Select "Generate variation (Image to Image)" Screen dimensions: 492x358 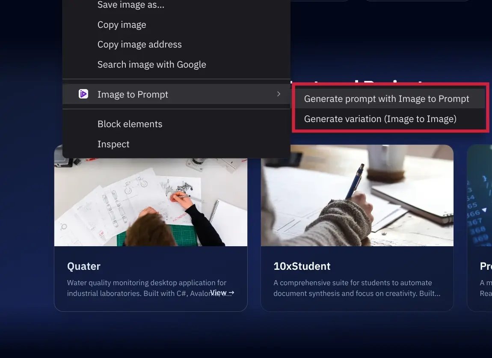[380, 119]
